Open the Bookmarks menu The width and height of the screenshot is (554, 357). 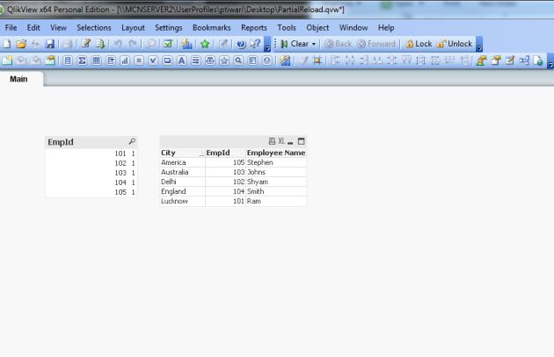[211, 27]
